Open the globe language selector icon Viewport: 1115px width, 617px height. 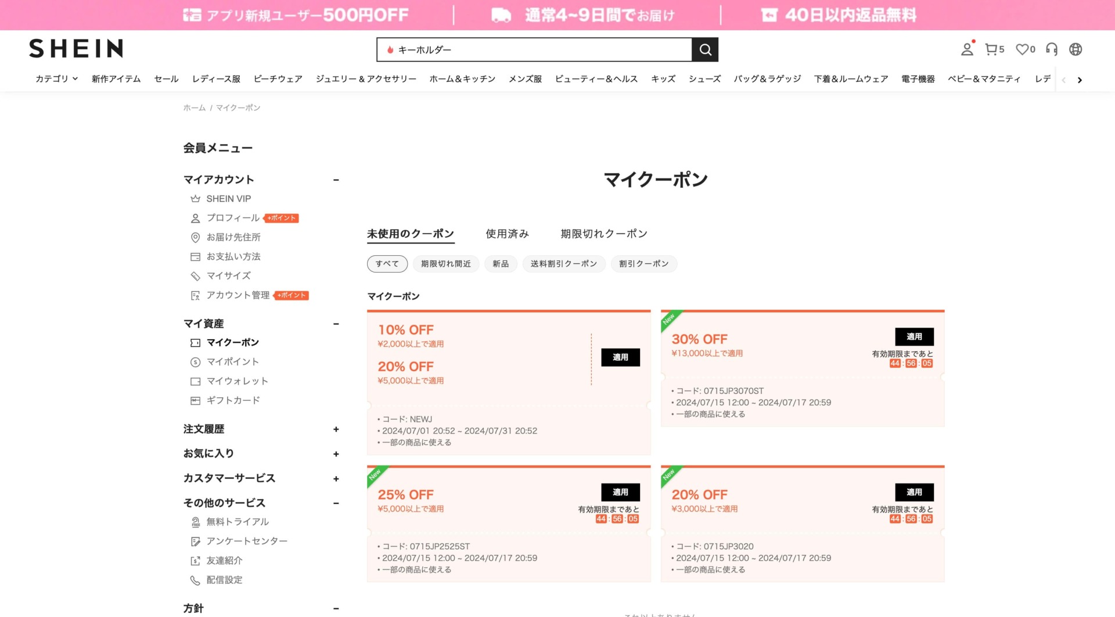1076,49
